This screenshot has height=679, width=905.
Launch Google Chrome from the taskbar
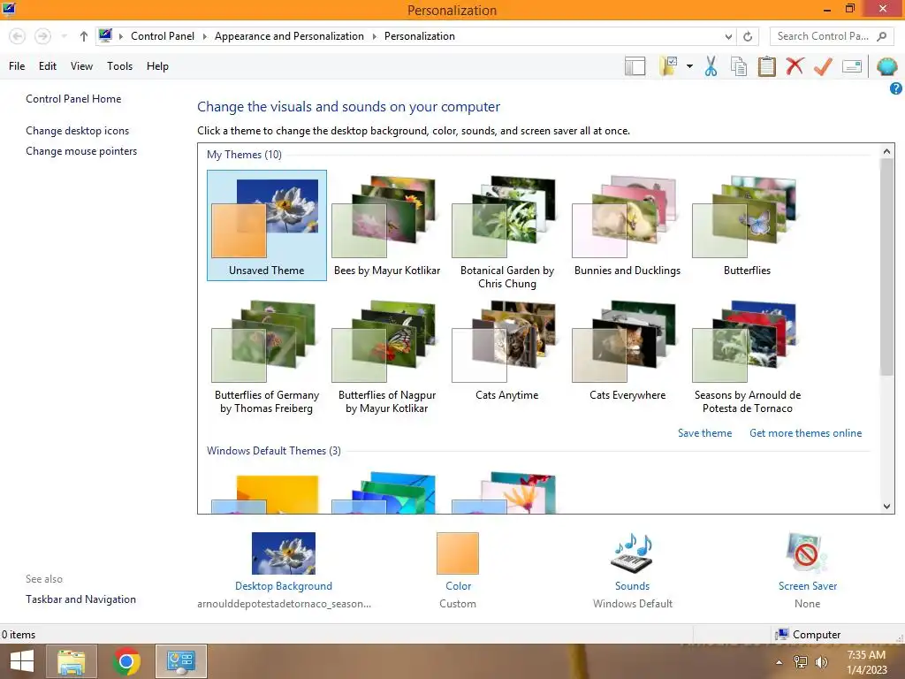pyautogui.click(x=125, y=661)
